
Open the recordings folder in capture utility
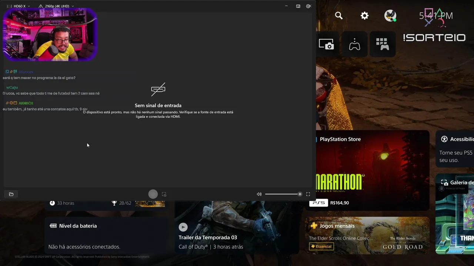11,194
